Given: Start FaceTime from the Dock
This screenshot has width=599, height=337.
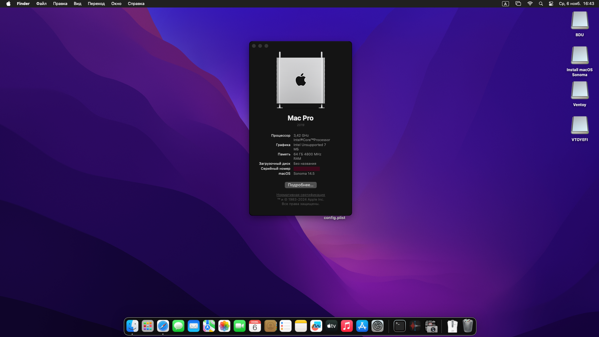Looking at the screenshot, I should 239,326.
